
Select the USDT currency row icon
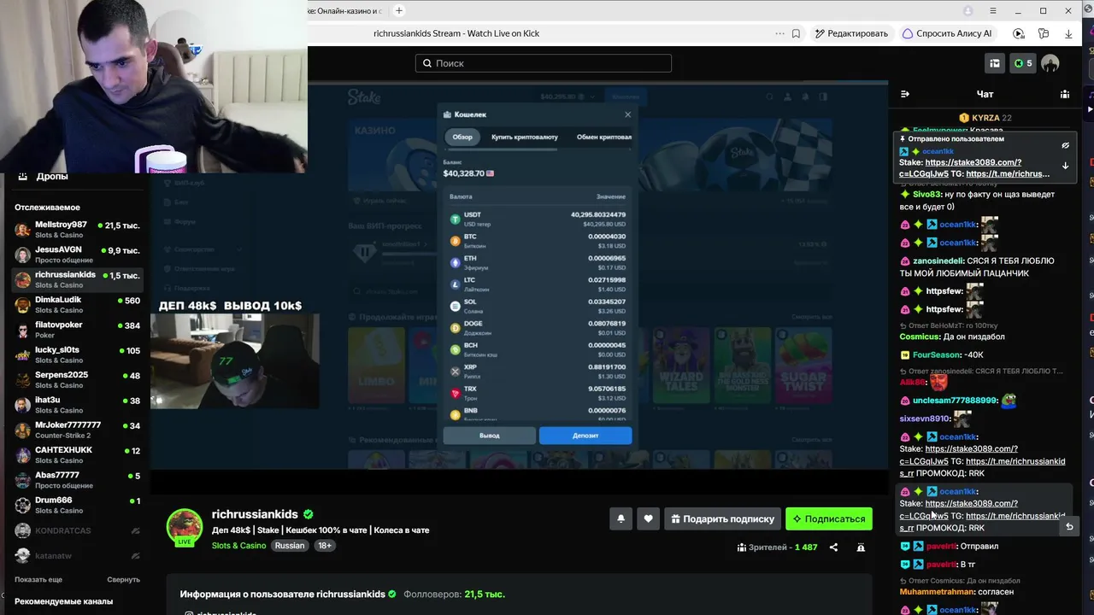pos(456,220)
